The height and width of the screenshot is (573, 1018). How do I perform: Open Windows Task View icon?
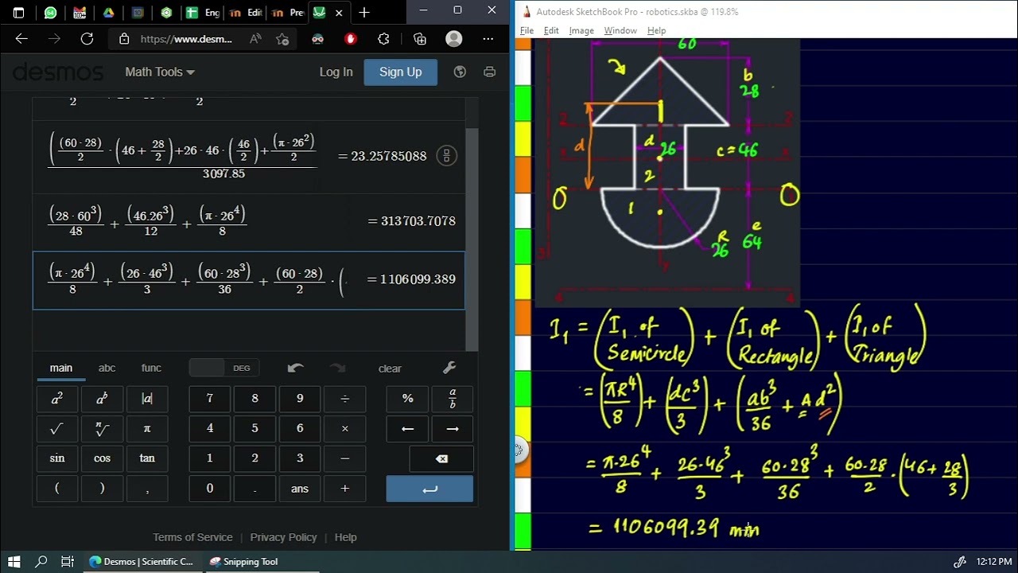68,562
